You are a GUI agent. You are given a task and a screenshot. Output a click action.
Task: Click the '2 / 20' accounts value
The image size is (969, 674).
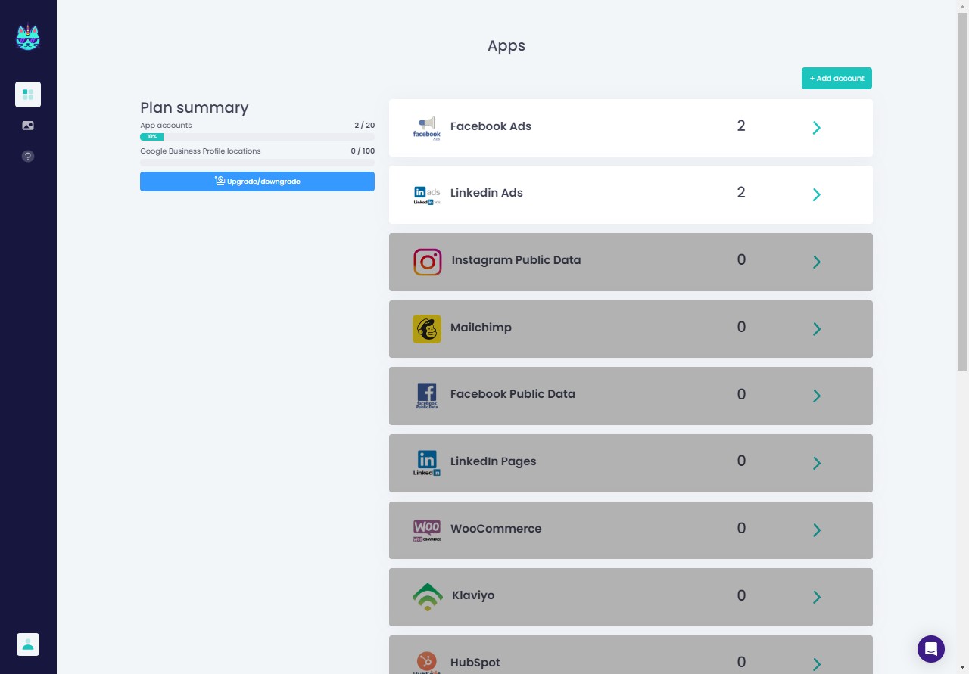(x=364, y=126)
